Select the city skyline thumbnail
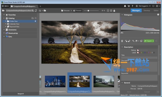Image resolution: width=162 pixels, height=97 pixels. pyautogui.click(x=55, y=81)
